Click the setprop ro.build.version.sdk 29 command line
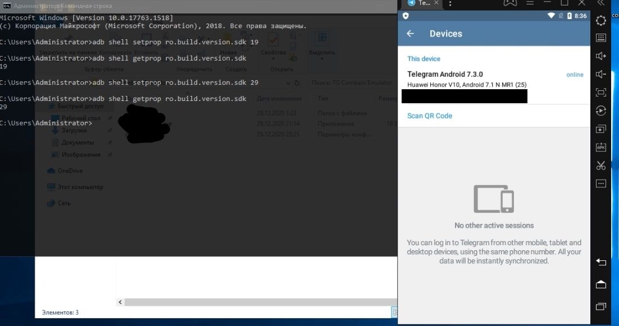 129,82
